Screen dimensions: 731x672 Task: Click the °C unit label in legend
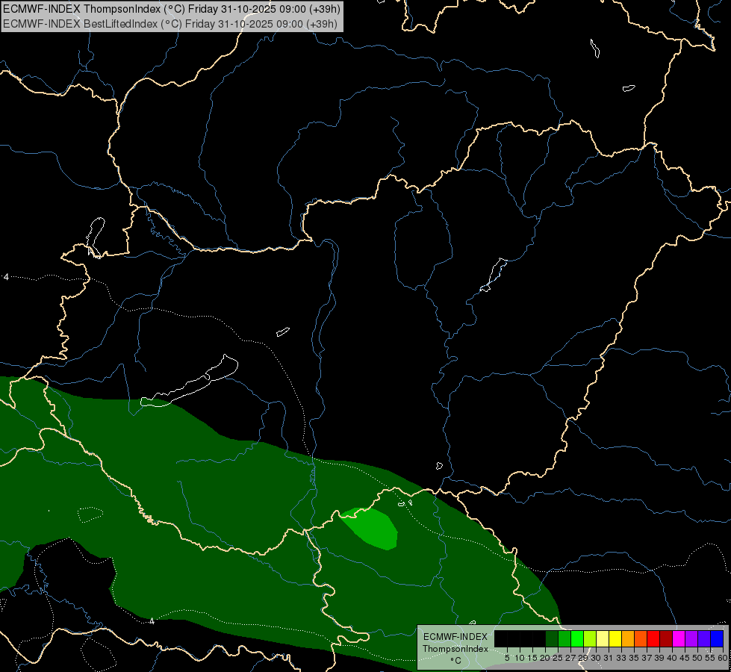[455, 661]
